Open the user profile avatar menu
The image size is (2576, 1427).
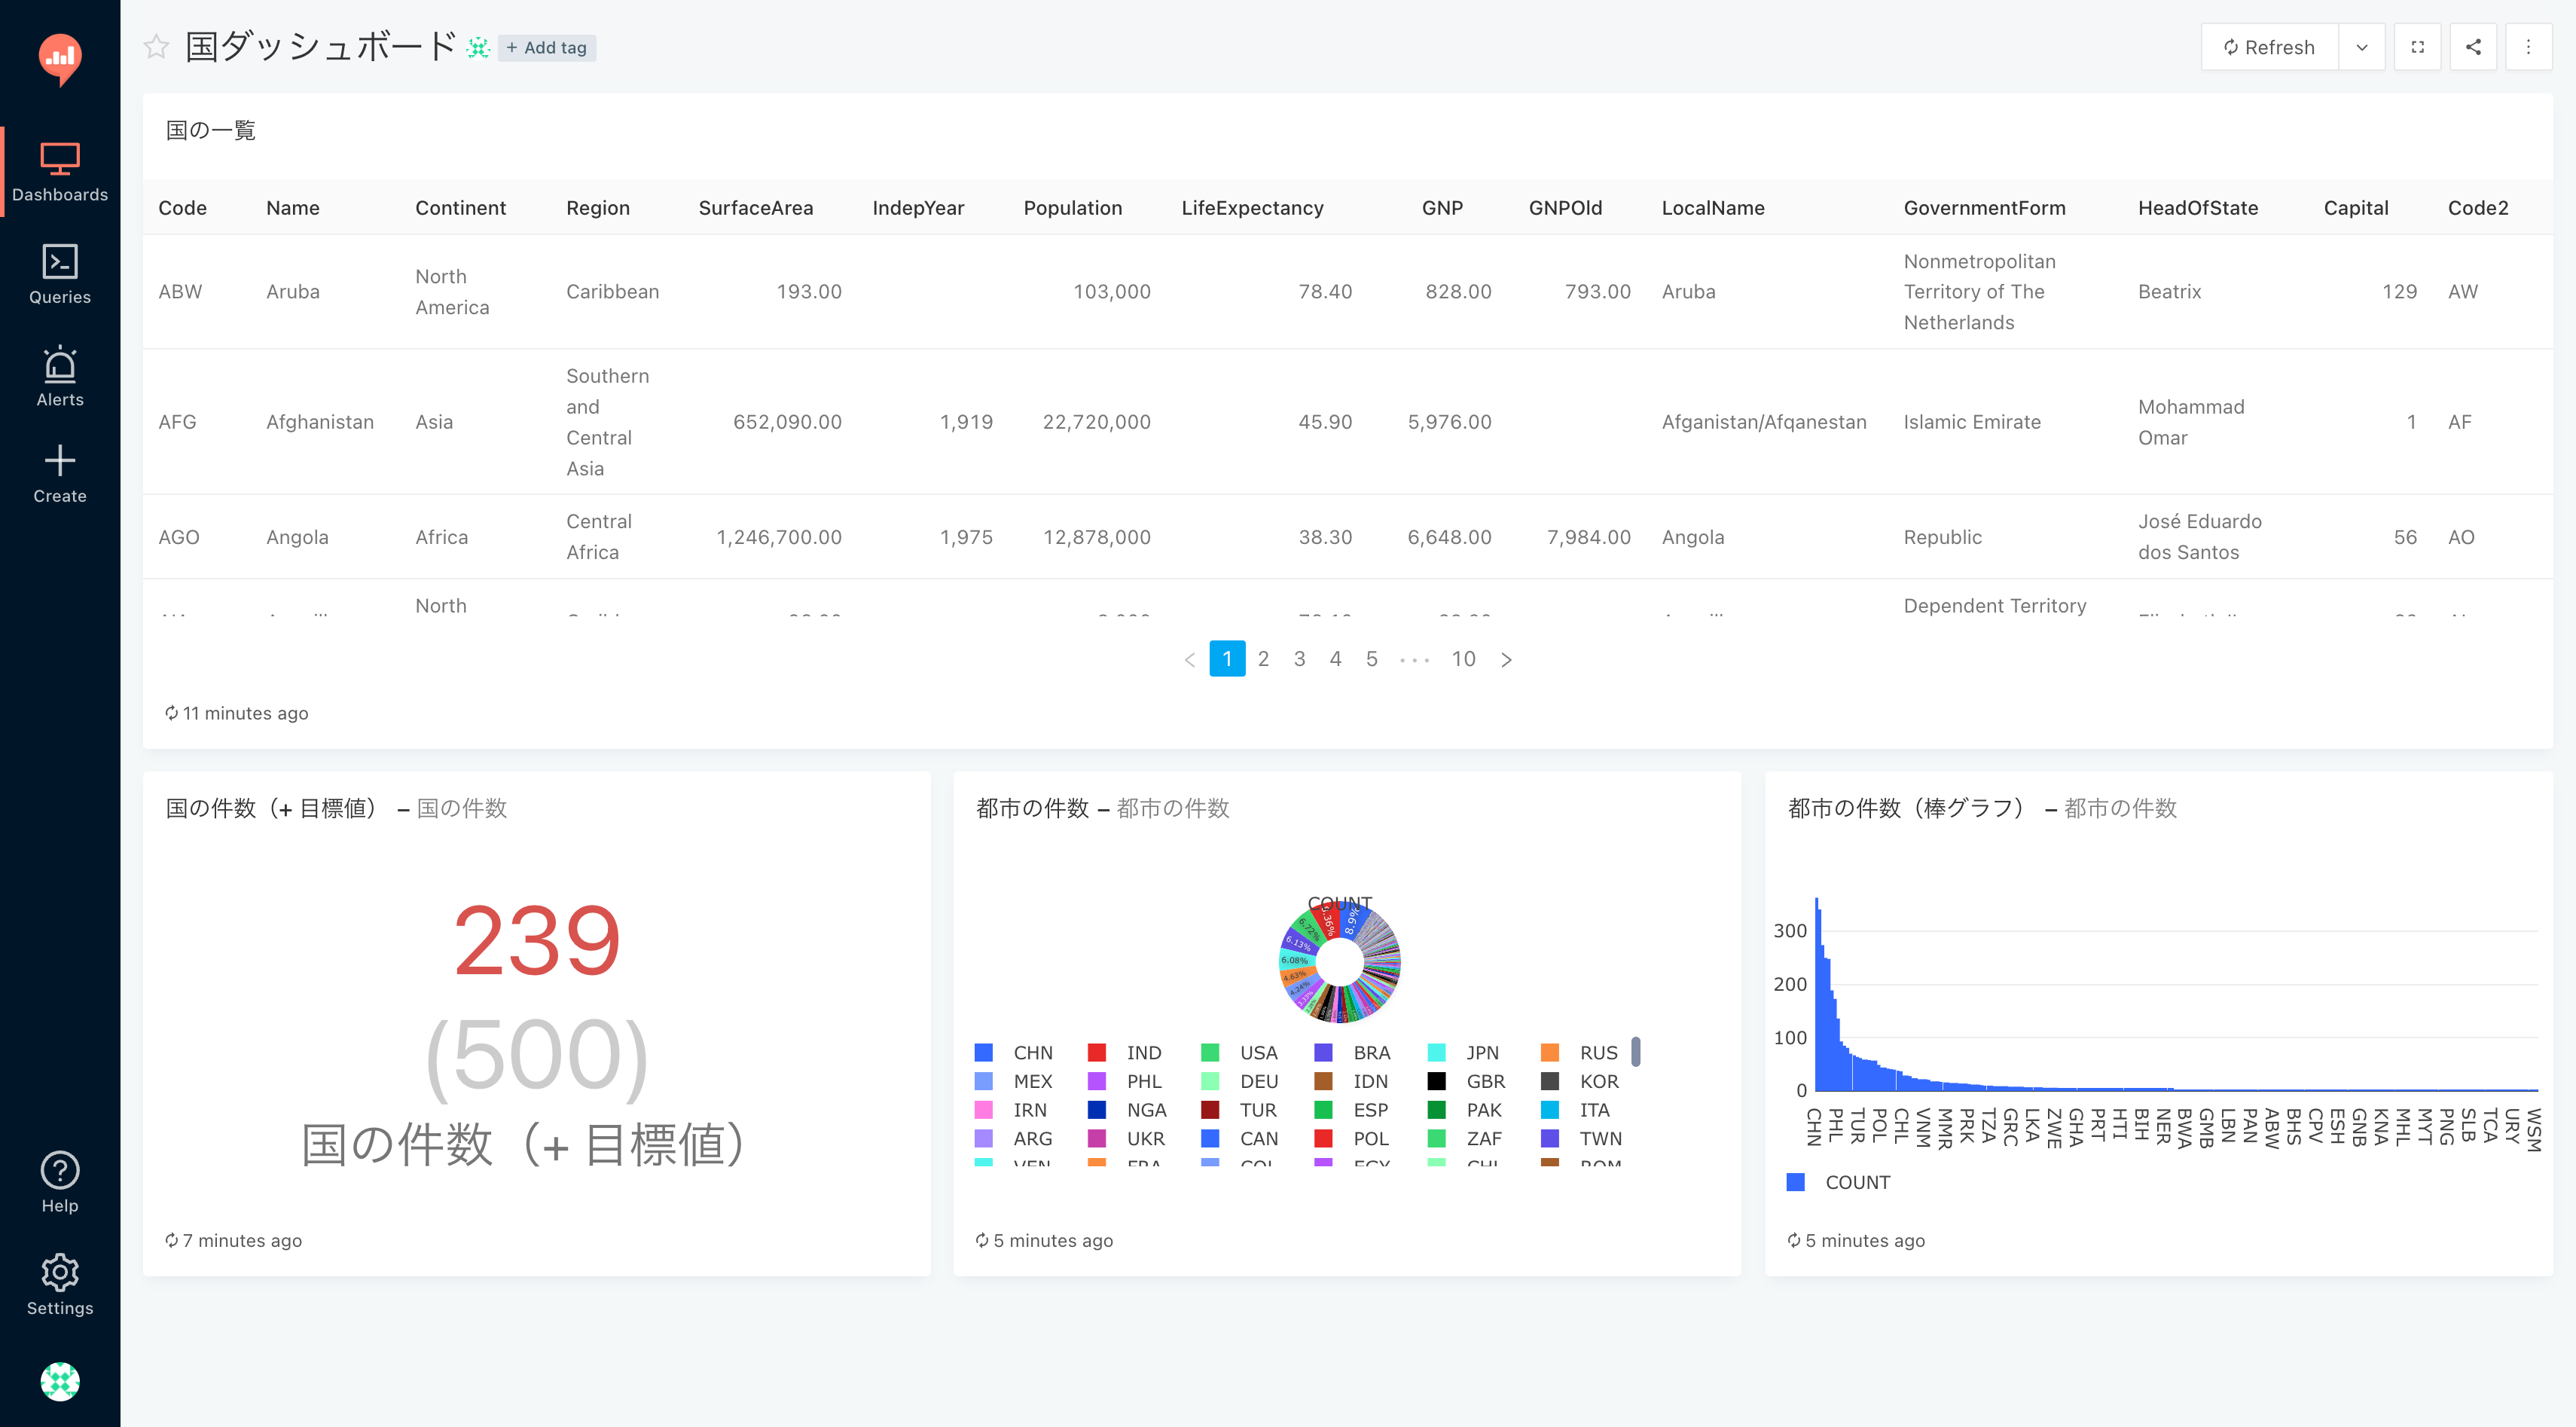[x=60, y=1381]
